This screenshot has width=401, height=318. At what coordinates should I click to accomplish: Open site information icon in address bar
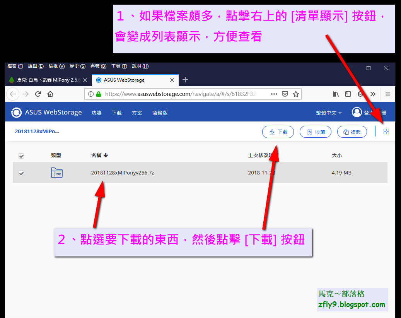pyautogui.click(x=90, y=94)
